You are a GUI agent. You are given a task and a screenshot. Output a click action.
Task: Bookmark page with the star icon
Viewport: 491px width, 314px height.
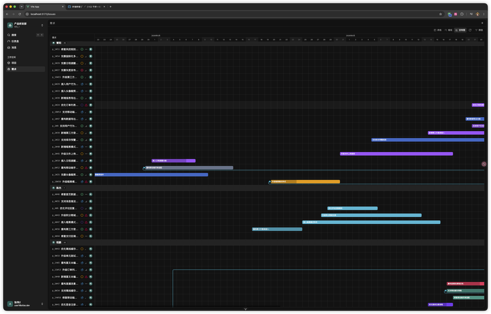(x=441, y=14)
